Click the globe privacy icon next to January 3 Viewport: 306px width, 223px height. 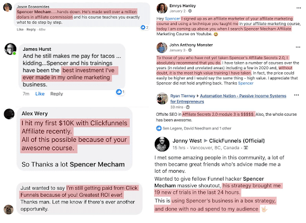(x=190, y=50)
